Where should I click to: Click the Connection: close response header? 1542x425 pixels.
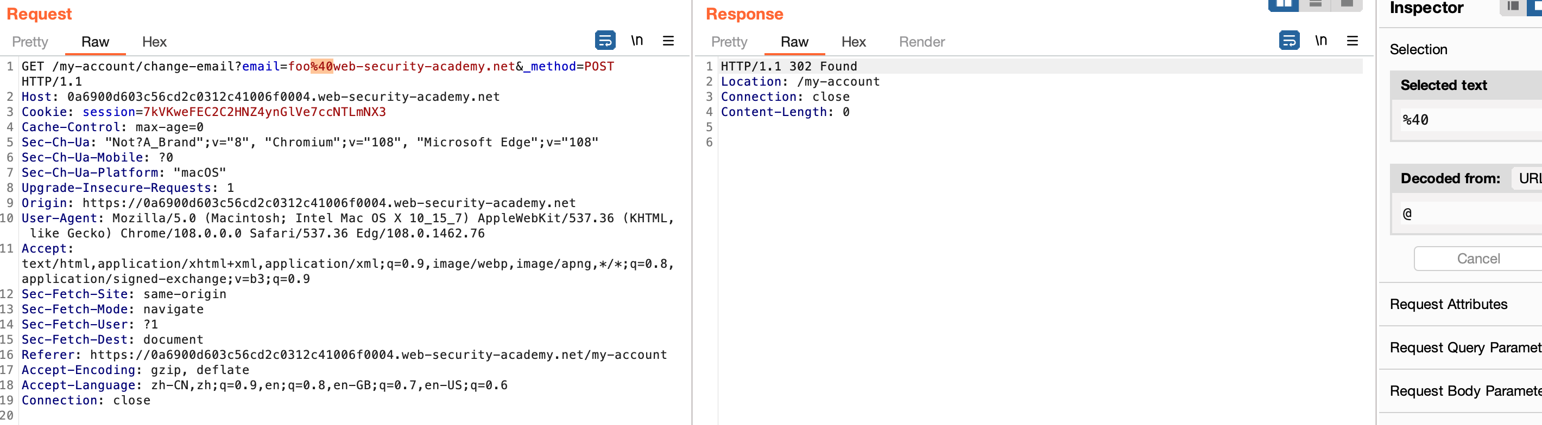click(x=785, y=97)
